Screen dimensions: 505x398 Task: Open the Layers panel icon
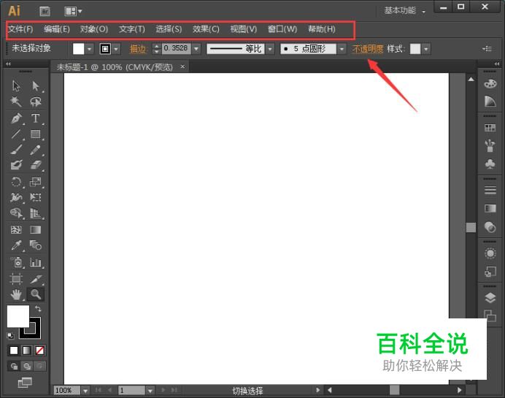(490, 297)
